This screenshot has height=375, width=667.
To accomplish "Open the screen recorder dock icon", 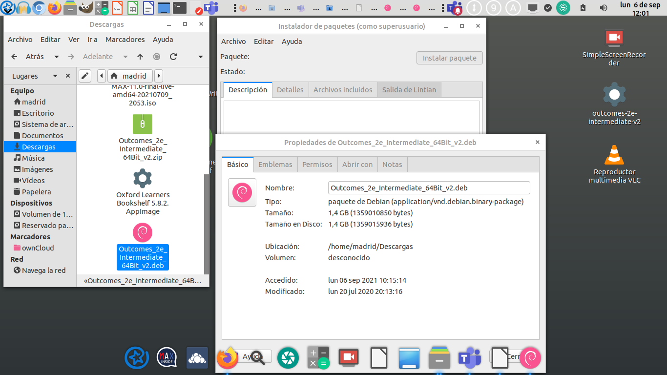I will (349, 358).
